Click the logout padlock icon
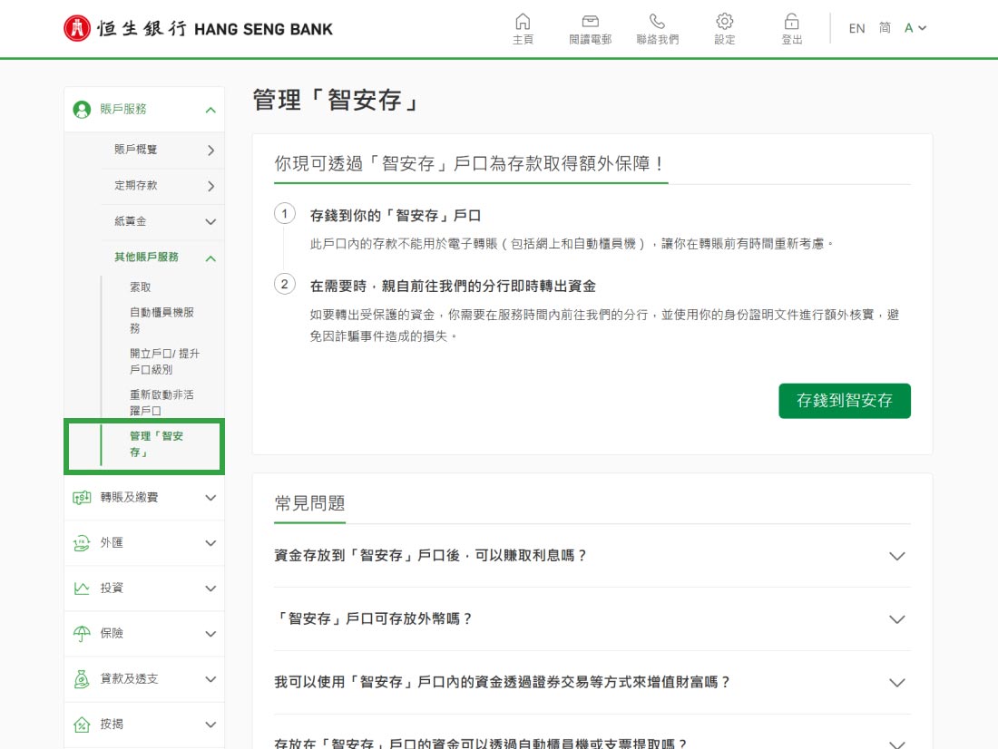This screenshot has height=749, width=998. 791,23
